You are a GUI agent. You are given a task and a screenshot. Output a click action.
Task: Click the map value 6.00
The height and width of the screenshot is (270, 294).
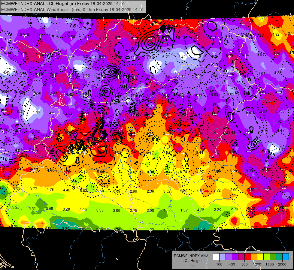click(x=17, y=188)
